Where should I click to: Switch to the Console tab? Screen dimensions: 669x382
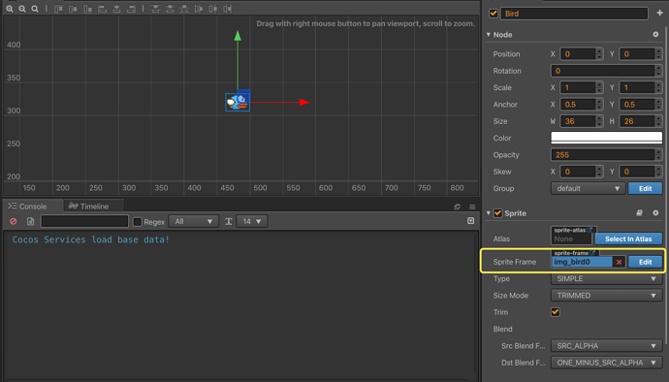coord(28,207)
